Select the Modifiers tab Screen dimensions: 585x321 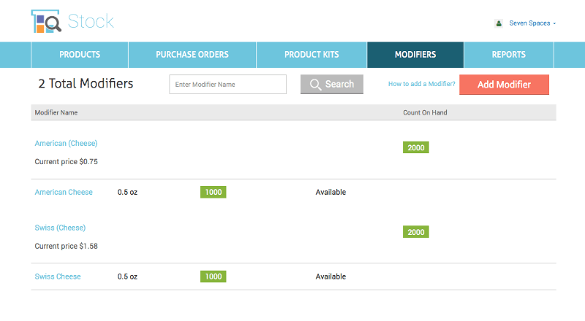(x=415, y=55)
